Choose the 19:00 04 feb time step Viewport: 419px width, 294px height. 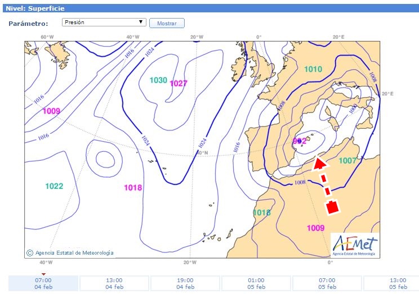tap(185, 283)
